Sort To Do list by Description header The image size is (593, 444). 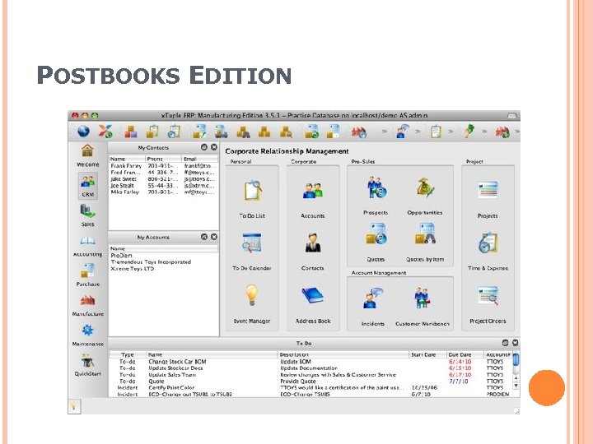coord(343,354)
